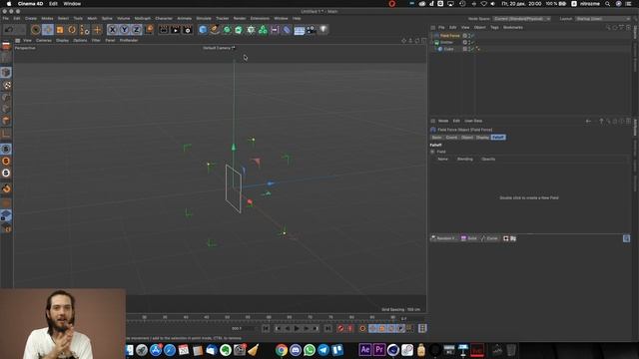Switch to Polygons mode in left sidebar

6,121
